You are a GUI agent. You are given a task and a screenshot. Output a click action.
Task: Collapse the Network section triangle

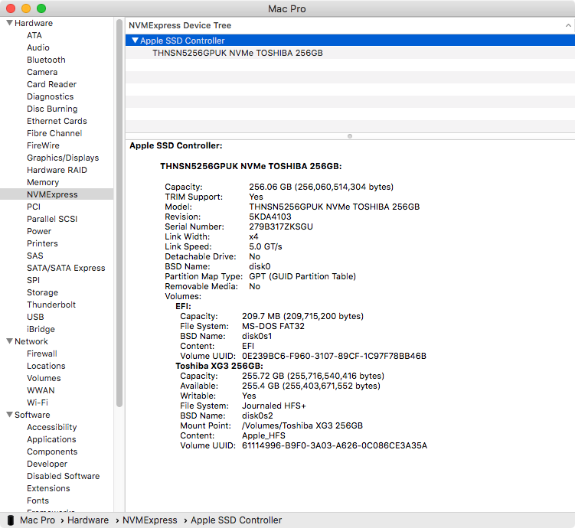pyautogui.click(x=9, y=341)
